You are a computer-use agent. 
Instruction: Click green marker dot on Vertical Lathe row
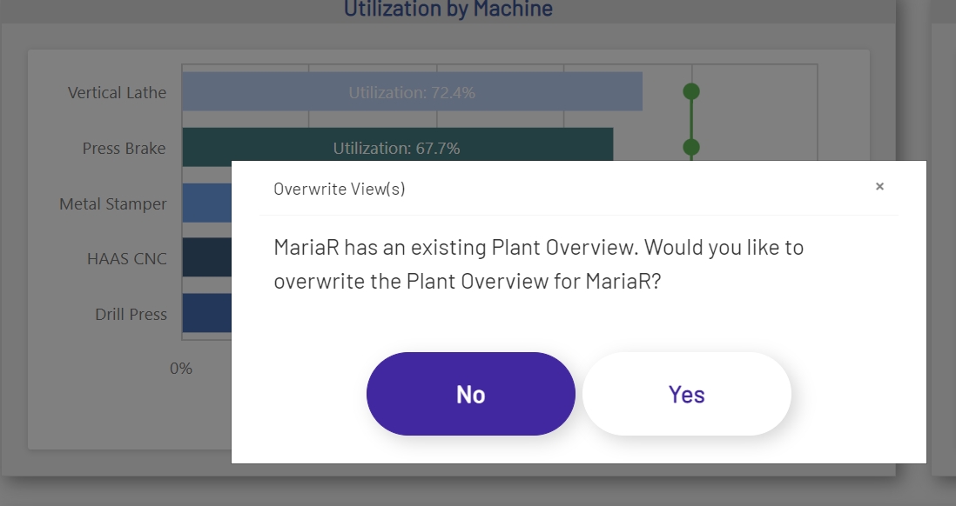pos(691,91)
